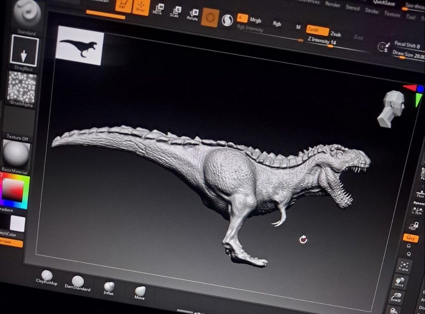Select the Scale transform tool
Image resolution: width=425 pixels, height=314 pixels.
click(x=175, y=13)
